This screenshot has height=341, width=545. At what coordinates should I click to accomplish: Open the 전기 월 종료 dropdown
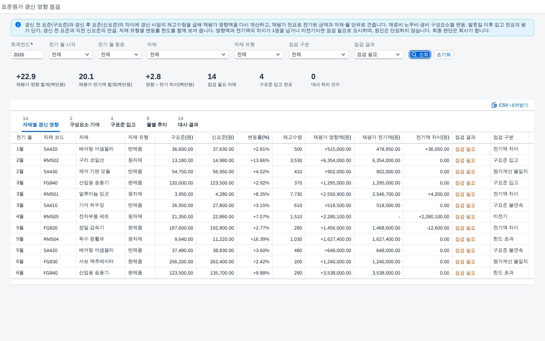120,55
